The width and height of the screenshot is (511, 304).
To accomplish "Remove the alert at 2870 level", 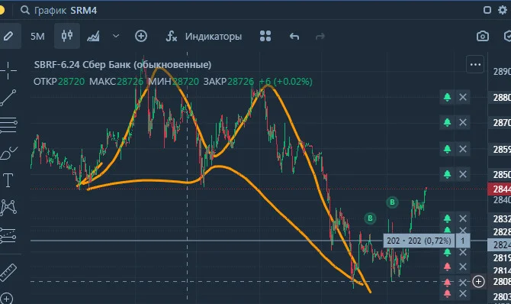I will (463, 122).
